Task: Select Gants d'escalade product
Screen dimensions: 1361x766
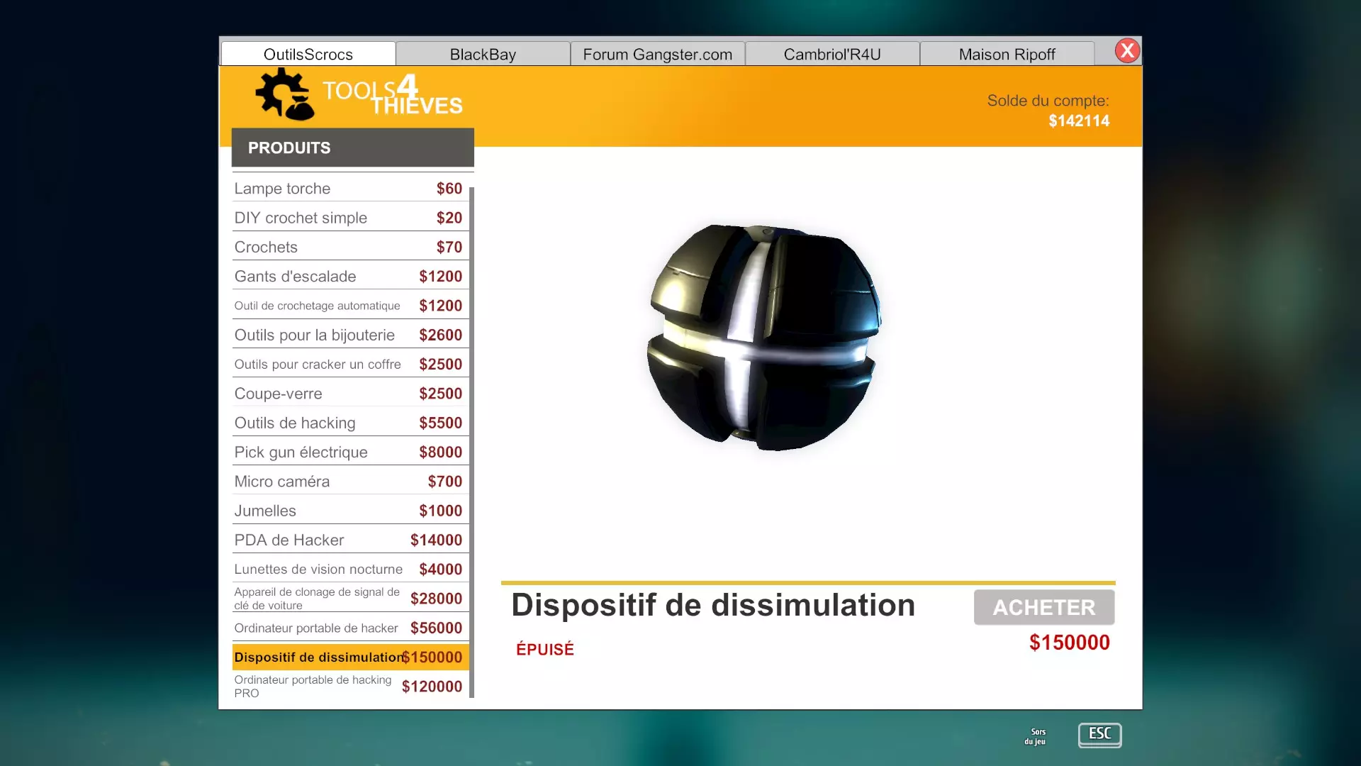Action: pyautogui.click(x=349, y=277)
